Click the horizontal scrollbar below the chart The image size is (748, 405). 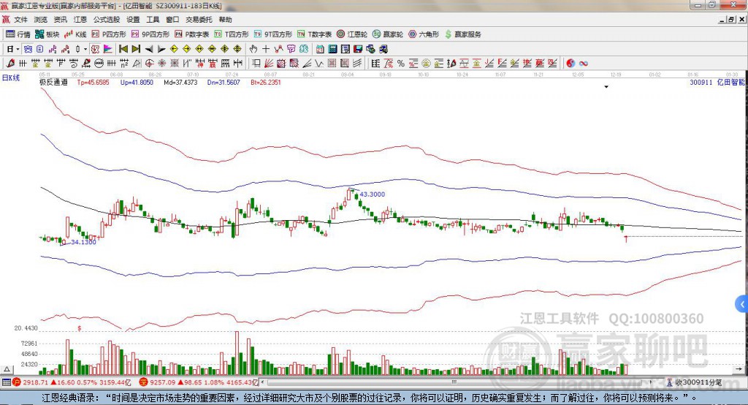click(438, 382)
